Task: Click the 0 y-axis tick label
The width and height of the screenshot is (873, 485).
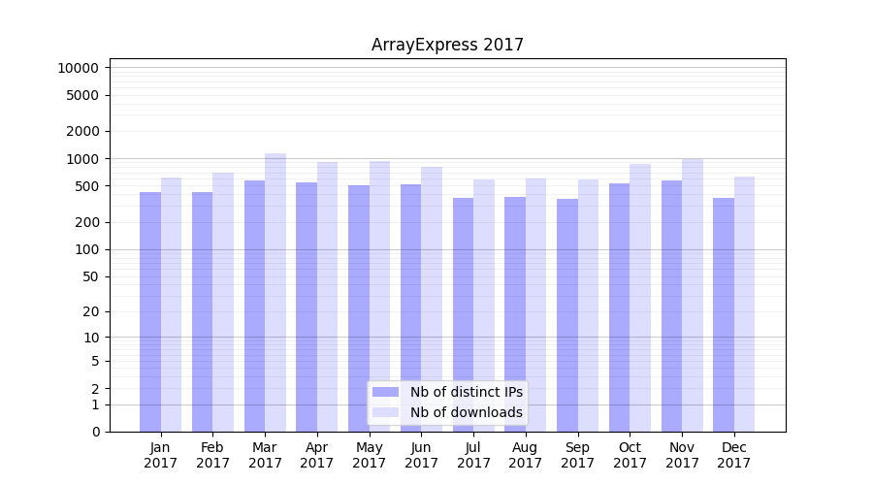Action: pyautogui.click(x=95, y=432)
